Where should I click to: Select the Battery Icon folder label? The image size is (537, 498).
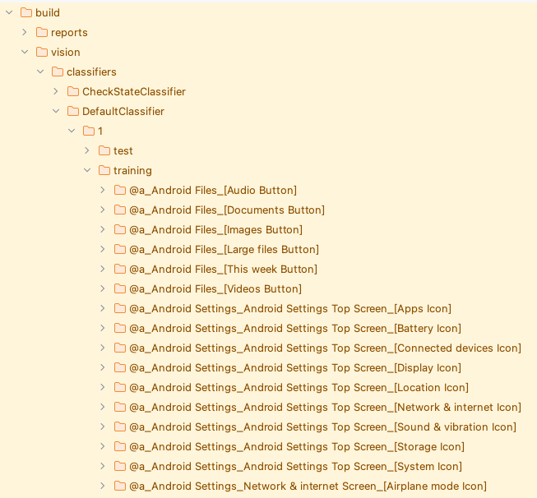coord(295,329)
